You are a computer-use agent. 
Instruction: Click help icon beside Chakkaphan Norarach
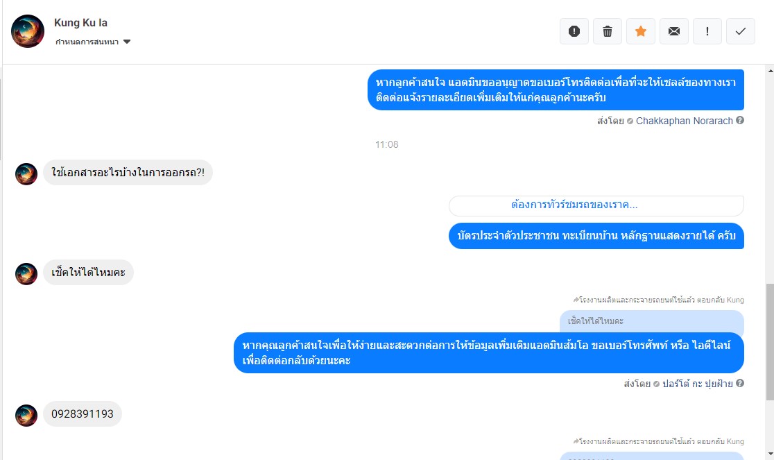point(740,120)
